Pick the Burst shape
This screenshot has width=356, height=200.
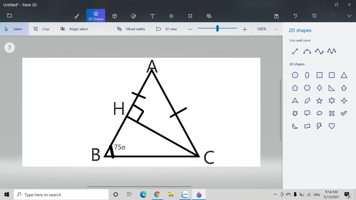coord(295,113)
